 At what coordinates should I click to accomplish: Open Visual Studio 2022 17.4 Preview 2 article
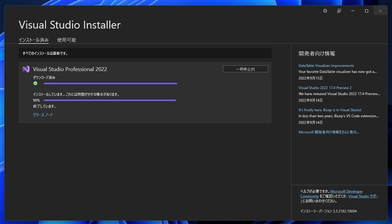325,88
